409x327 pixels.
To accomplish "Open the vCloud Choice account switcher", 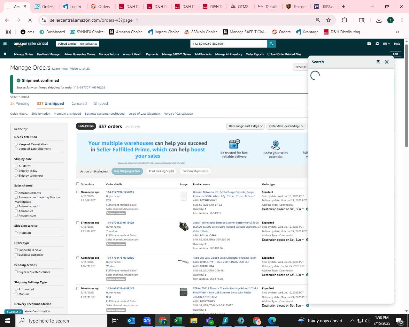I will click(78, 44).
